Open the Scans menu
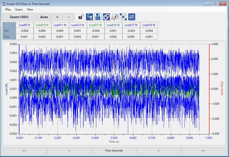The height and width of the screenshot is (157, 229). (19, 9)
